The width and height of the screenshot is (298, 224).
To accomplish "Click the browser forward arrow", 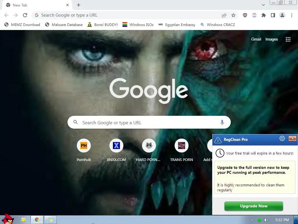I will (16, 15).
